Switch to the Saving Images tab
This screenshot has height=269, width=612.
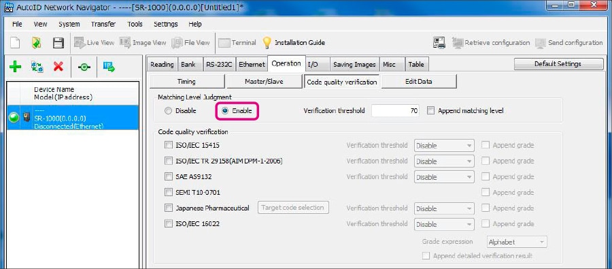tap(354, 65)
